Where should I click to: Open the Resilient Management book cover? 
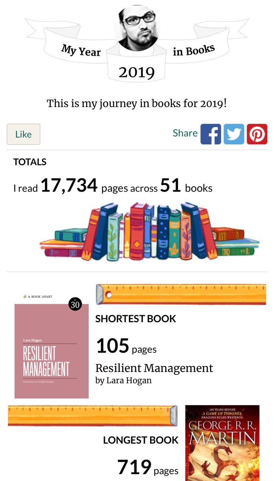pos(52,351)
